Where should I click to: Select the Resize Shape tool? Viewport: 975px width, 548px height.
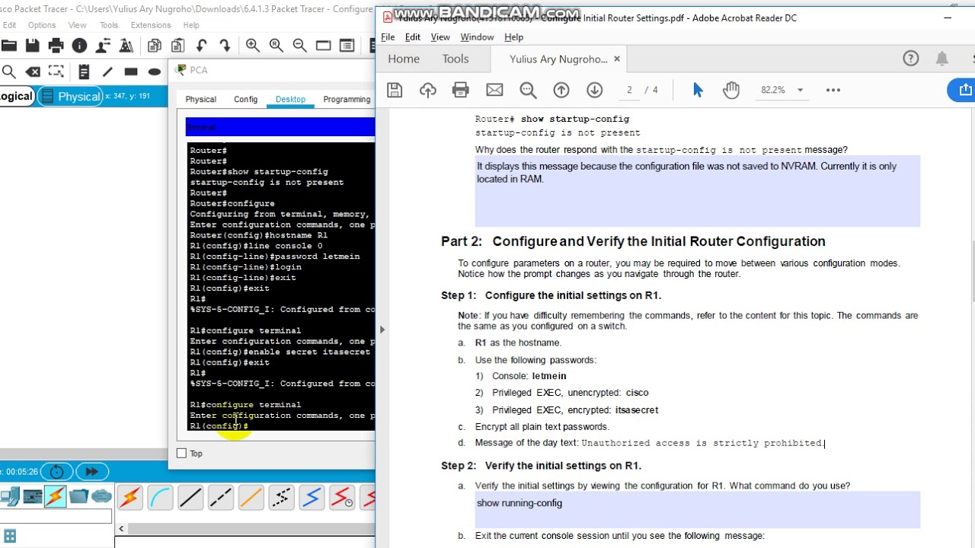(x=56, y=72)
